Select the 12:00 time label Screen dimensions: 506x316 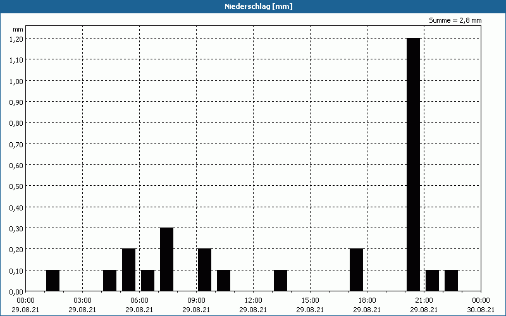[x=253, y=301]
